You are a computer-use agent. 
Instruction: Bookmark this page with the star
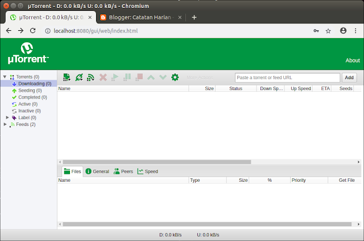[328, 31]
